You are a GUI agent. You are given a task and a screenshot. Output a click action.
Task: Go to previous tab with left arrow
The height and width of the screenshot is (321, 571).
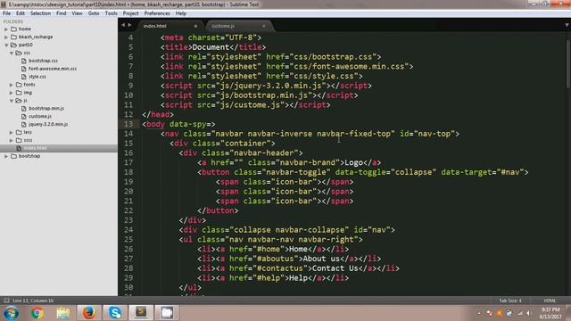point(123,25)
